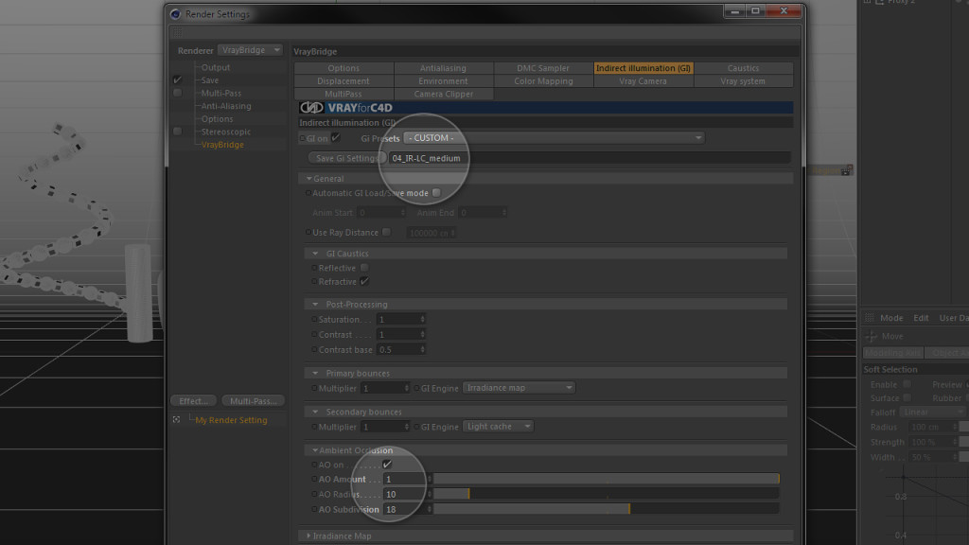Open the Displacement tab

[x=344, y=81]
